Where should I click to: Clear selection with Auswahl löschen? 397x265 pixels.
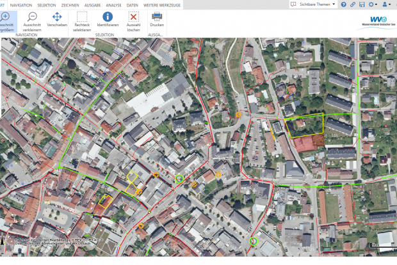(133, 20)
